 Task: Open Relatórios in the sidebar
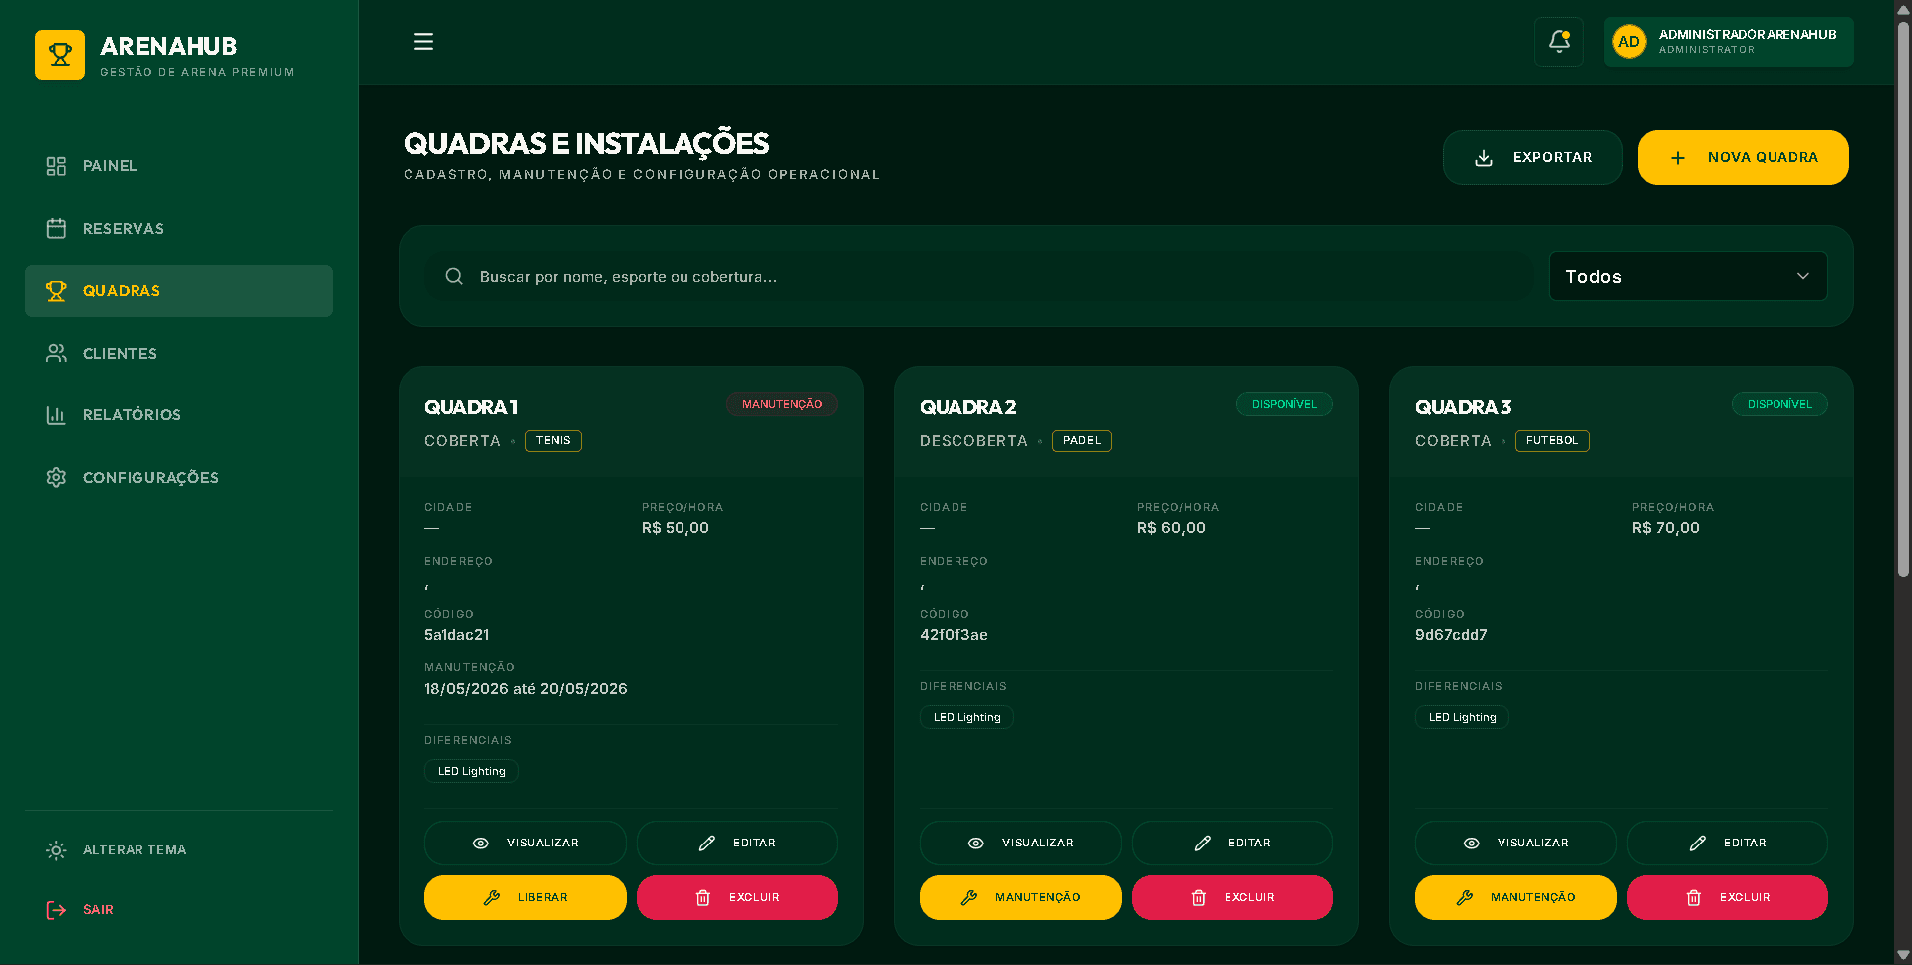pos(179,415)
